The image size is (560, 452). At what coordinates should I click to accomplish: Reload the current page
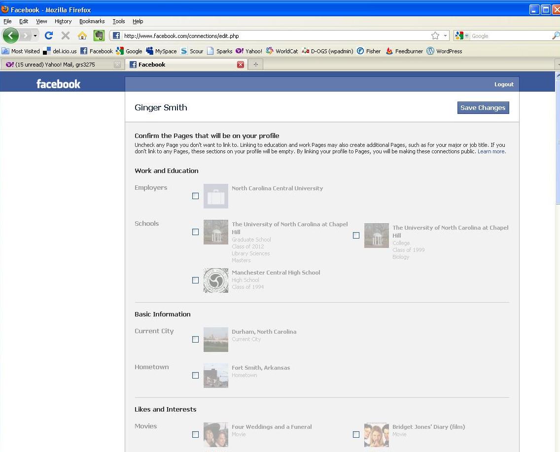tap(48, 35)
